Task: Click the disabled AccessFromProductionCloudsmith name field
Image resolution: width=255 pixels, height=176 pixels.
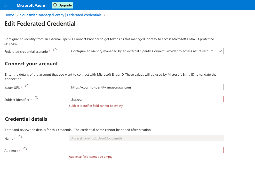Action: click(146, 138)
